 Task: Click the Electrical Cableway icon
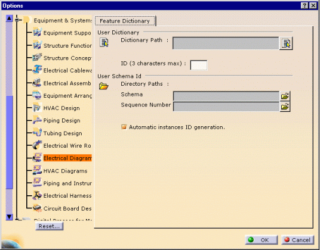38,70
